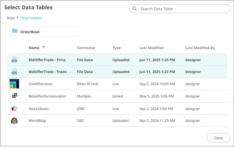Select the CreditServices data table row

(x=41, y=84)
